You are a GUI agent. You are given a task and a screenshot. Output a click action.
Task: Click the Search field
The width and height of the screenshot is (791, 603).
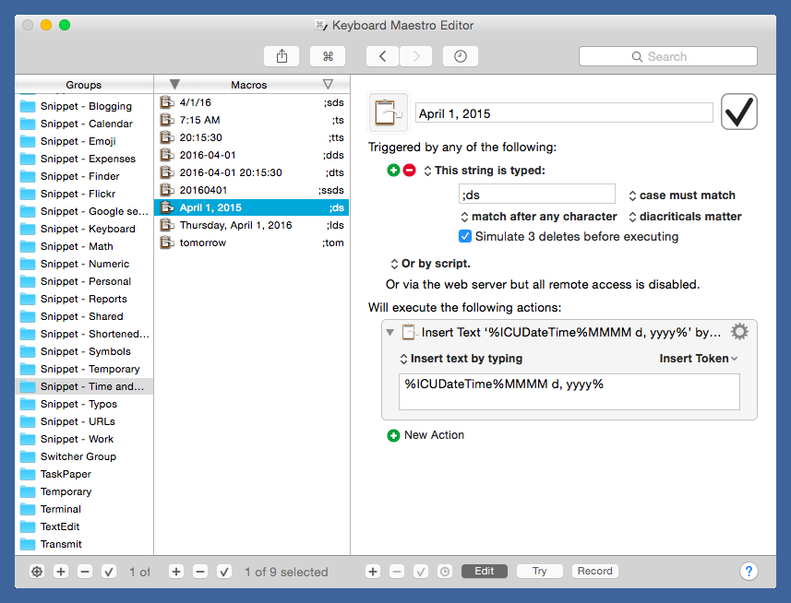coord(668,56)
